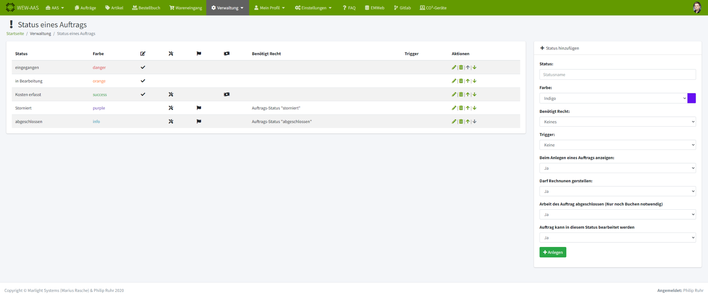Click trash icon in abgeschlossen row
Viewport: 708px width, 298px height.
click(461, 121)
